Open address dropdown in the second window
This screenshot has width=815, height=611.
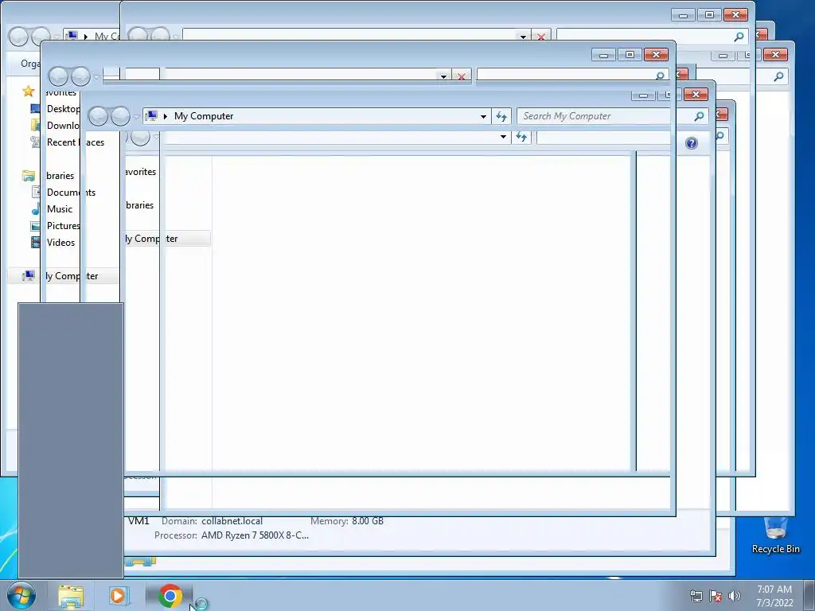coord(443,76)
